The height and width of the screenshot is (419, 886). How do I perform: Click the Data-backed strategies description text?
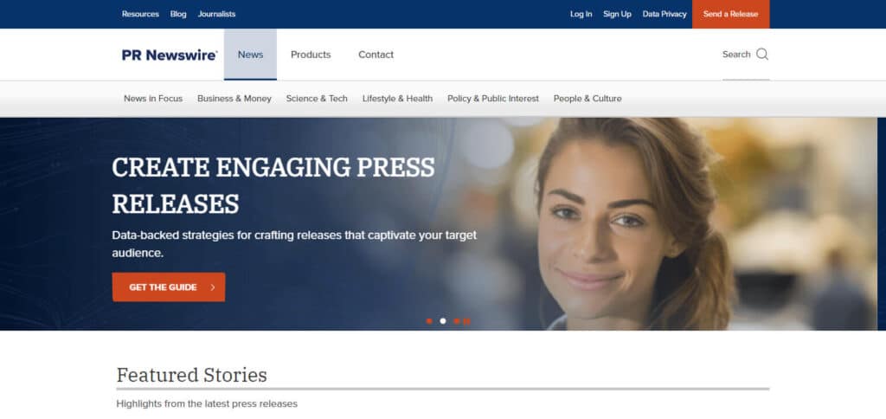pyautogui.click(x=294, y=244)
